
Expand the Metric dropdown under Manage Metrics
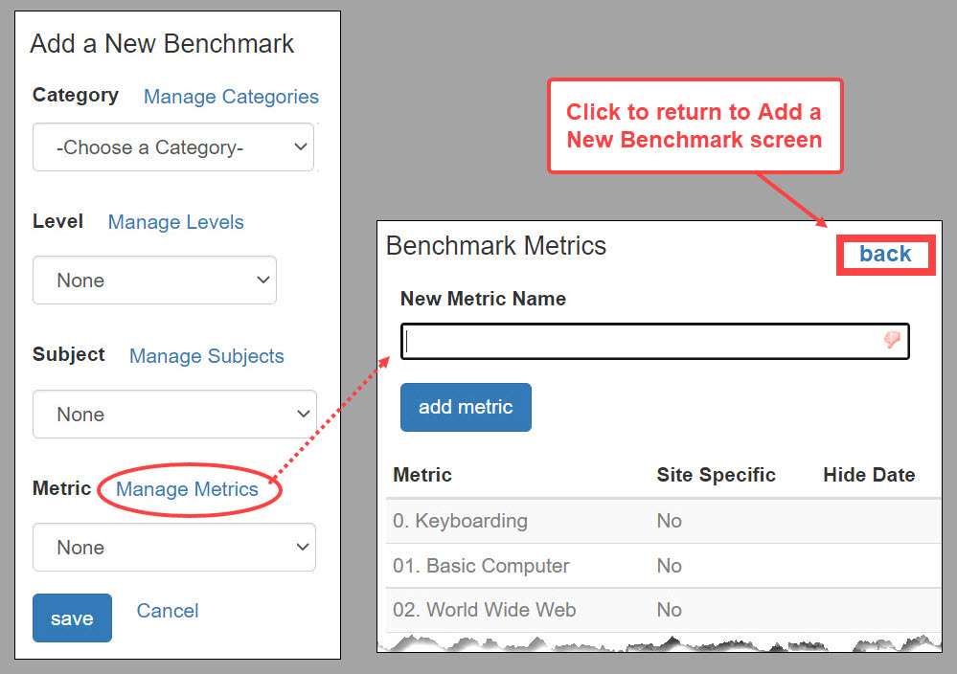point(173,547)
